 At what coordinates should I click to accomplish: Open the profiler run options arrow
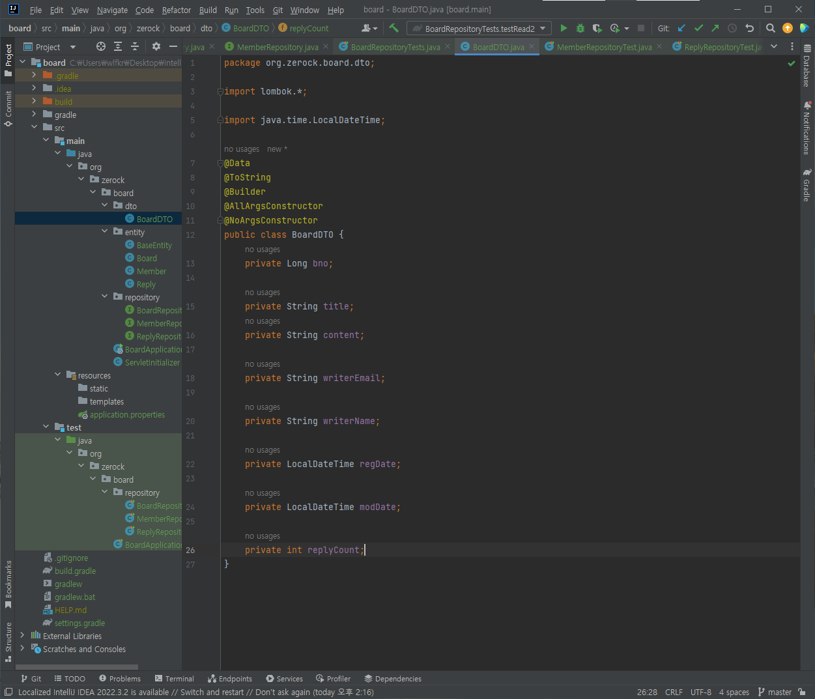[x=627, y=28]
